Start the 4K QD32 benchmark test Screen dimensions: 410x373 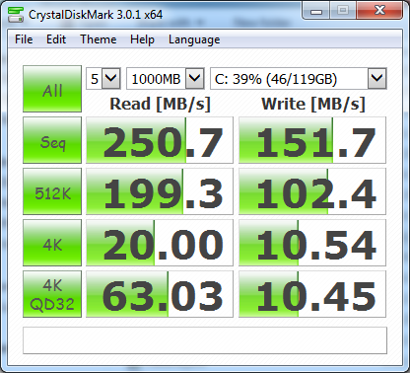pyautogui.click(x=52, y=294)
